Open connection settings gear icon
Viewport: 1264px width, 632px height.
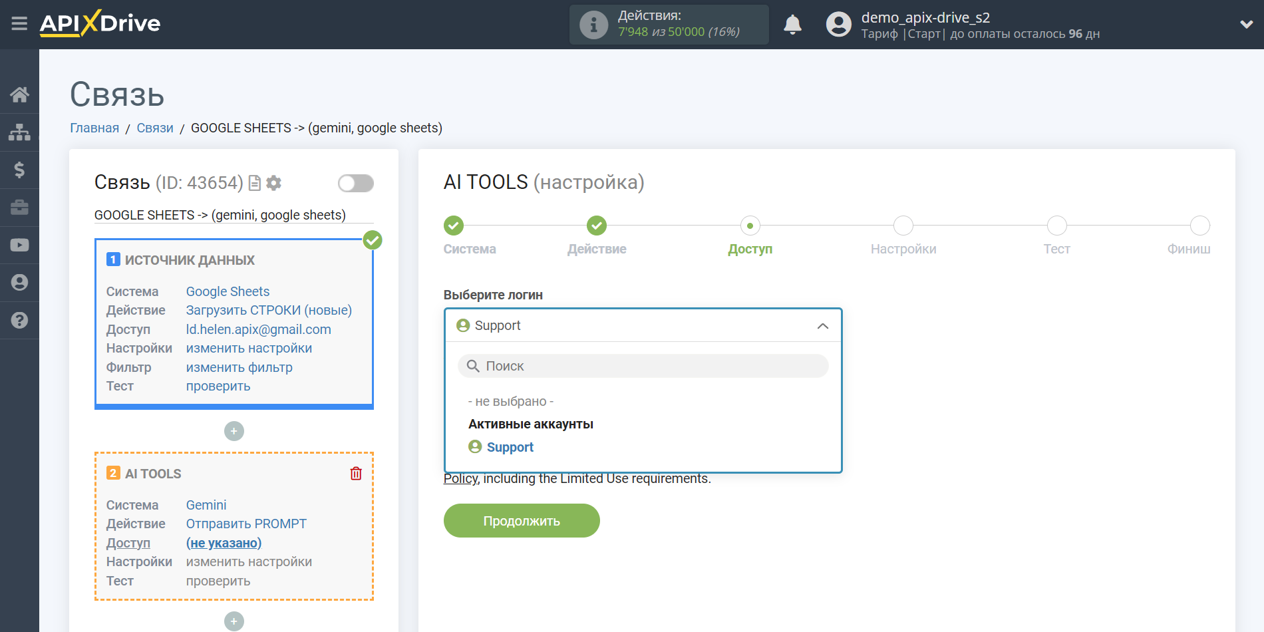click(x=273, y=183)
